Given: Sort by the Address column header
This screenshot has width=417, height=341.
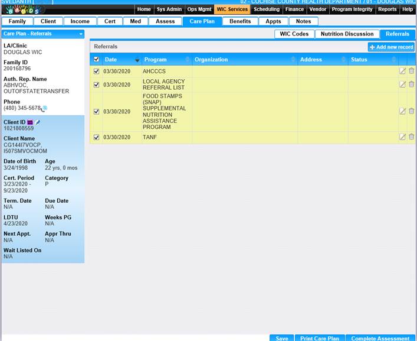Looking at the screenshot, I should click(x=323, y=60).
